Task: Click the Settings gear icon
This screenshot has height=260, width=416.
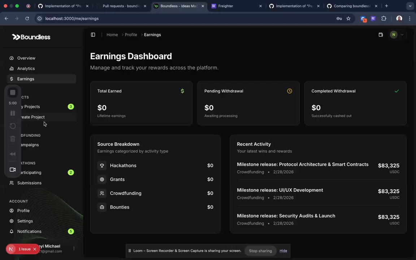Action: (12, 221)
